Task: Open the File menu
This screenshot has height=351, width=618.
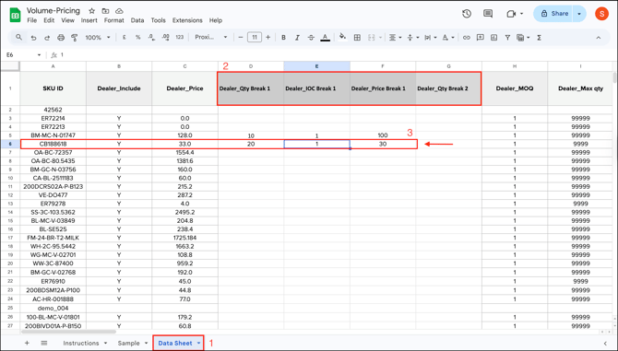Action: [x=31, y=20]
